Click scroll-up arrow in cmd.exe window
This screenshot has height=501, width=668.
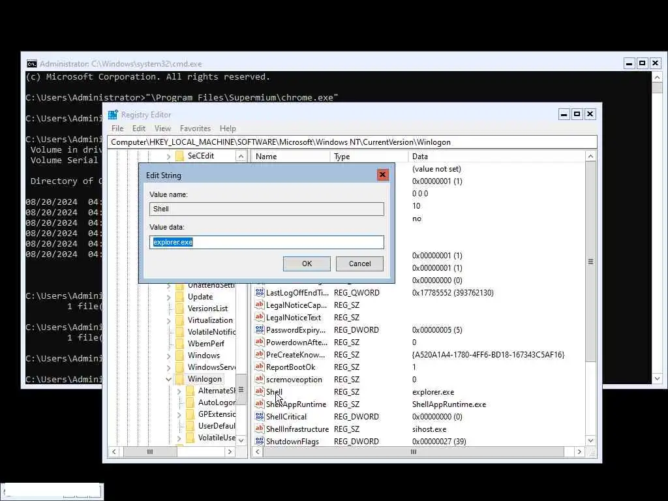click(657, 78)
